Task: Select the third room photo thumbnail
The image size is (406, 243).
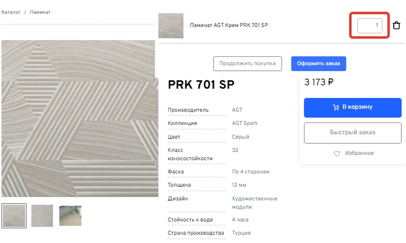Action: (x=70, y=216)
